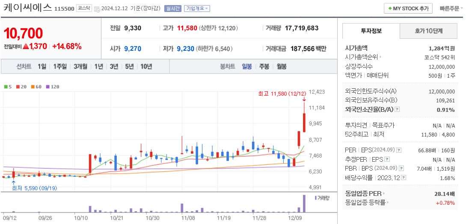Open help icon next to PBR BPS (2024.09)
The width and height of the screenshot is (466, 224).
tap(401, 168)
